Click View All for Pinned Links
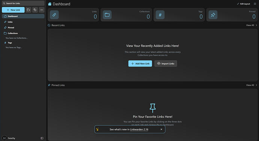 tap(251, 85)
